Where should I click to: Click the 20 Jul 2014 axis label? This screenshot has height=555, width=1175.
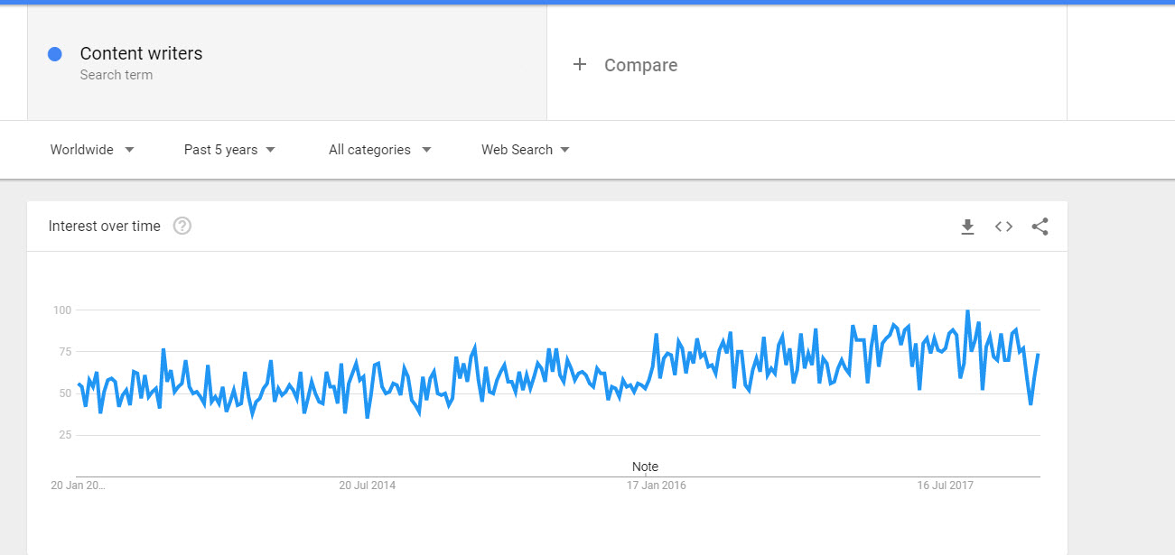(x=368, y=486)
